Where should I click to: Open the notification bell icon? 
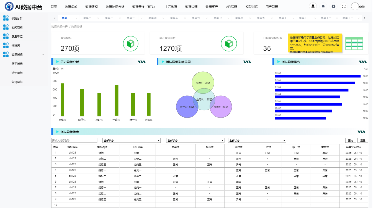(323, 6)
